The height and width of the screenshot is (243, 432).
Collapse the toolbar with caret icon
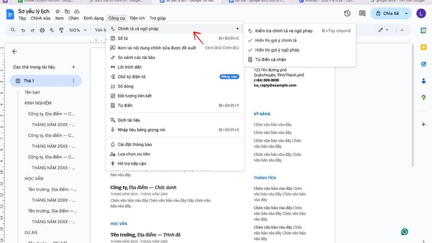tap(402, 30)
